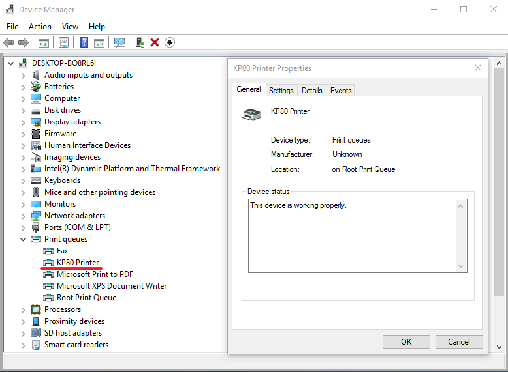Click the Ports (COM & LPT) plug icon
Screen dimensions: 508x372
36,227
